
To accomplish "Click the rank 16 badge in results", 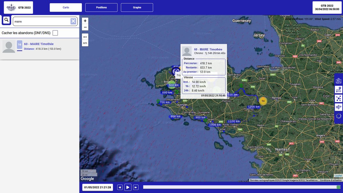I will tap(19, 45).
